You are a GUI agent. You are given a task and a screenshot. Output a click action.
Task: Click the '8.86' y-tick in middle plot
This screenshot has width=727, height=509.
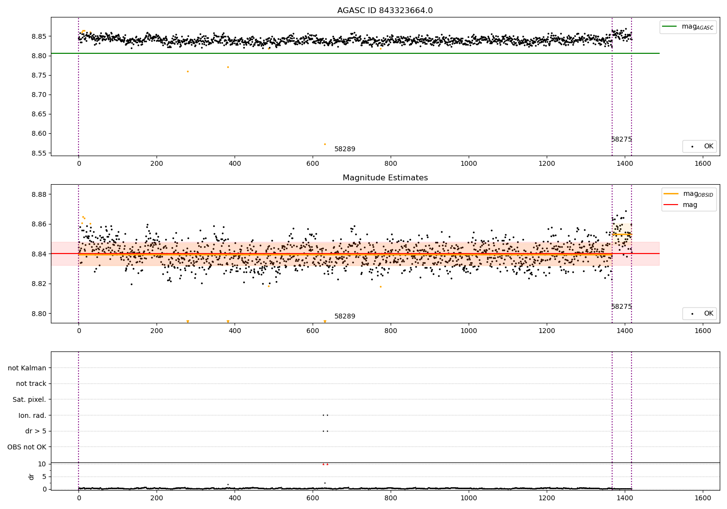click(x=39, y=224)
